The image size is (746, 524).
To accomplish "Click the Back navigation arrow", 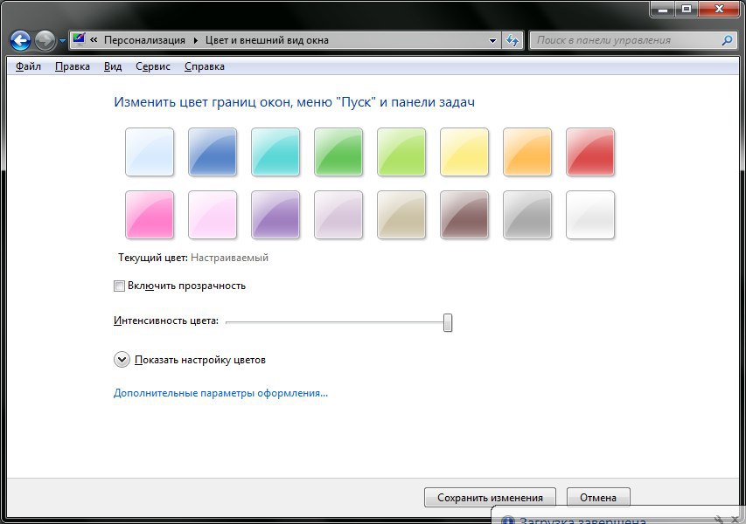I will (20, 41).
